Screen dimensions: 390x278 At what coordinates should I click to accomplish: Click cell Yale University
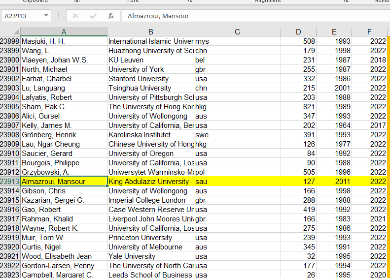click(x=150, y=256)
